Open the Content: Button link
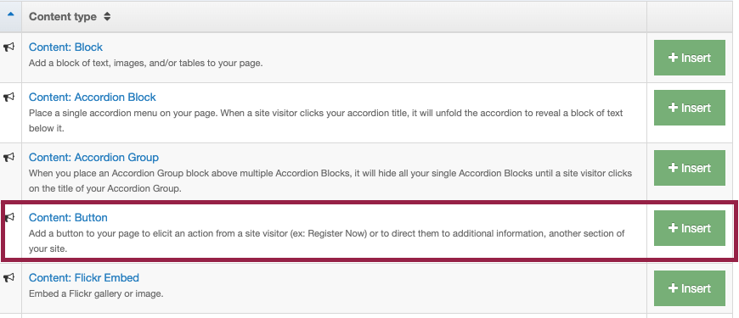This screenshot has width=739, height=318. [68, 217]
